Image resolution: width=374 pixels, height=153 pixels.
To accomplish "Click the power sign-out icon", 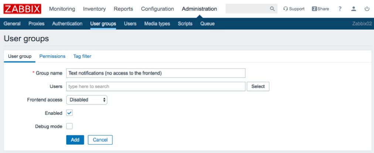I will (x=367, y=9).
